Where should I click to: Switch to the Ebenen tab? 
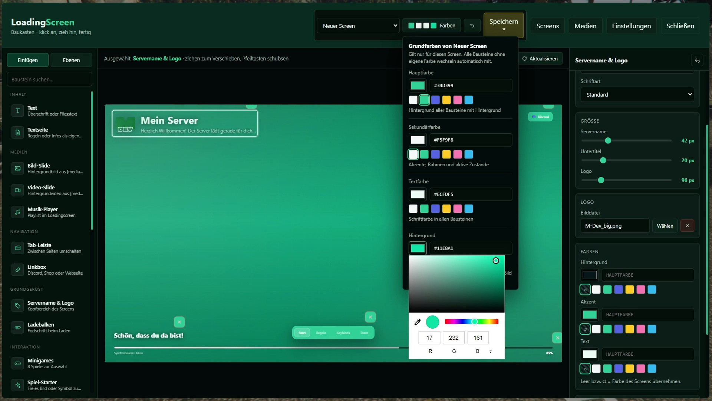71,60
